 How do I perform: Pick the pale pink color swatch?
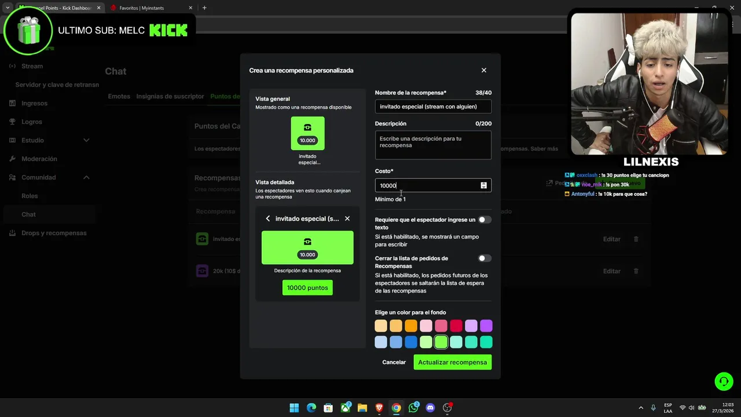pos(426,326)
